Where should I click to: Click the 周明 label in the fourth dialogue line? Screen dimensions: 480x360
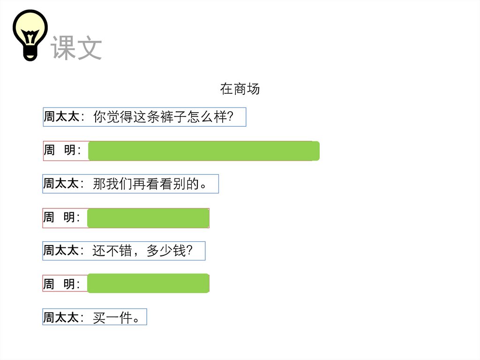(x=61, y=218)
